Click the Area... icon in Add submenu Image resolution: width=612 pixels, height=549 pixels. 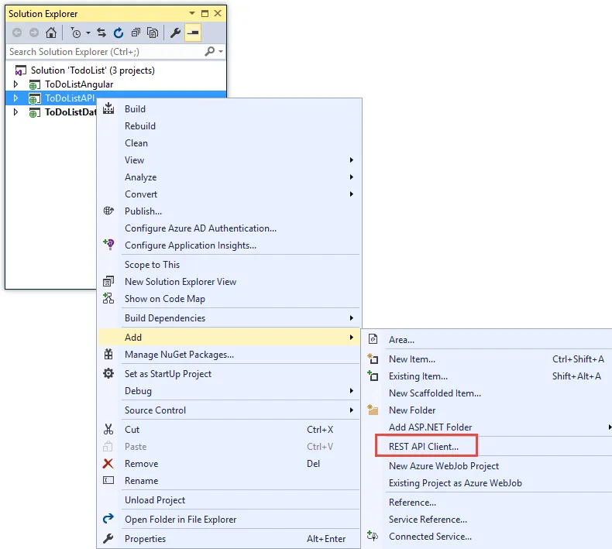tap(373, 339)
